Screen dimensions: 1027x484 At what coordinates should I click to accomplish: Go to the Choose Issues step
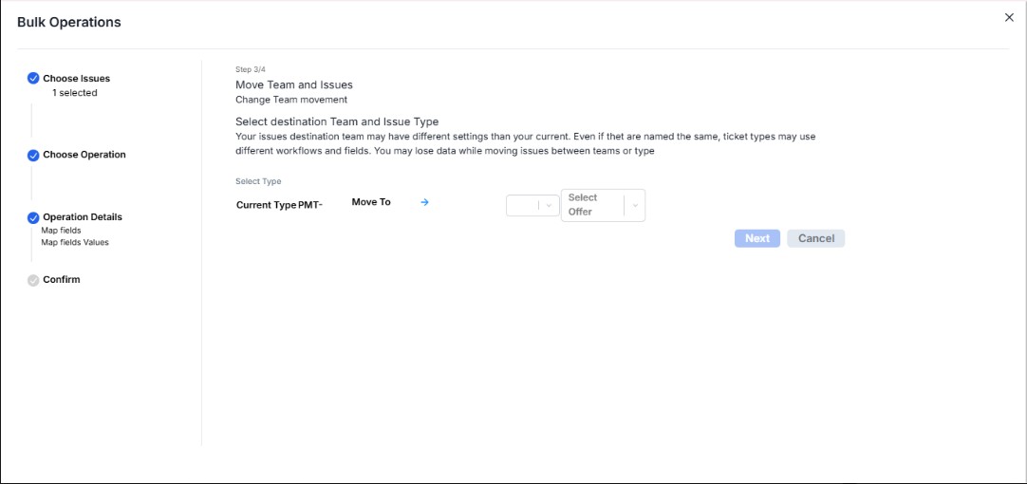click(77, 79)
